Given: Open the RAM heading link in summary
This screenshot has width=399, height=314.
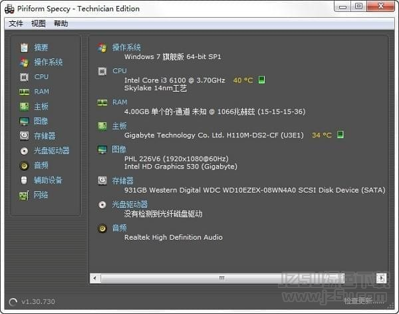Looking at the screenshot, I should [120, 102].
